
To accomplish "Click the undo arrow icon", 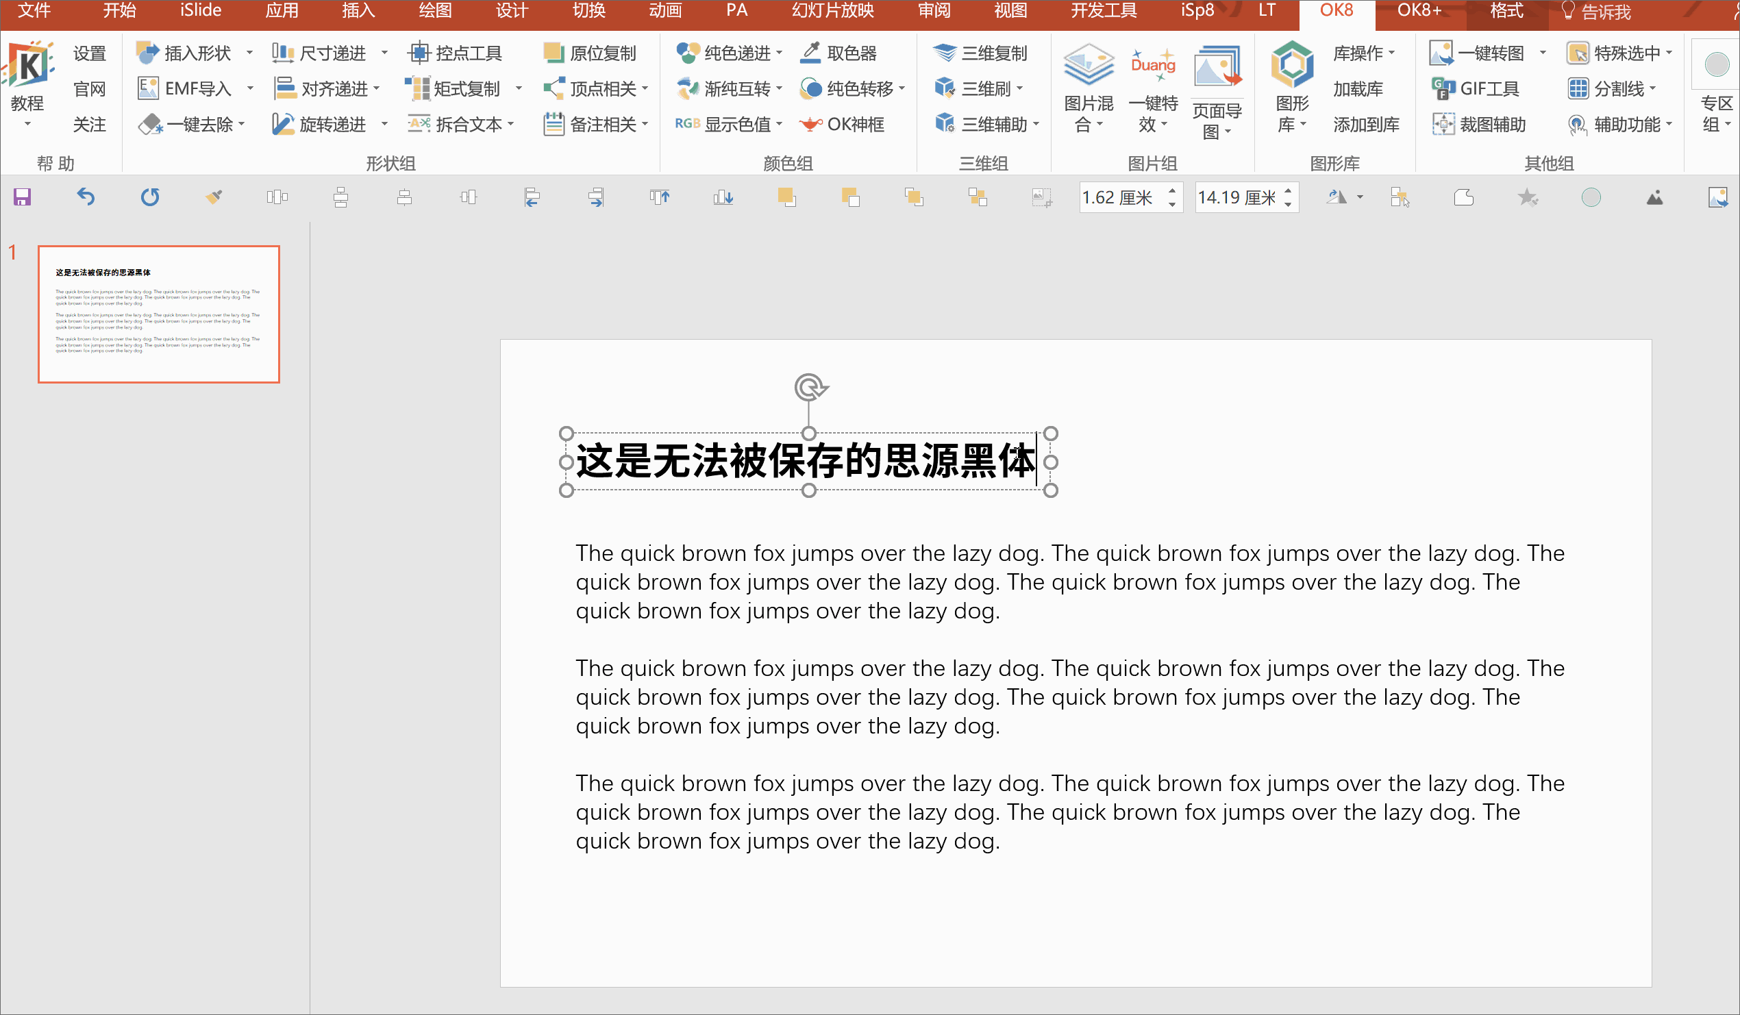I will coord(86,197).
